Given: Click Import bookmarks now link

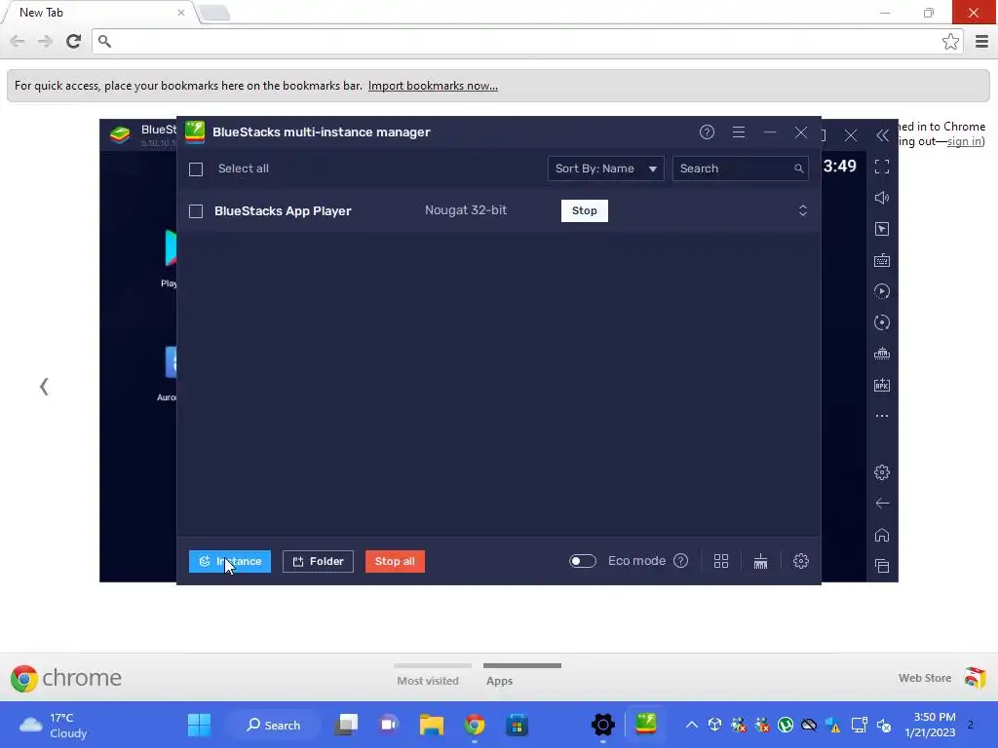Looking at the screenshot, I should 433,86.
